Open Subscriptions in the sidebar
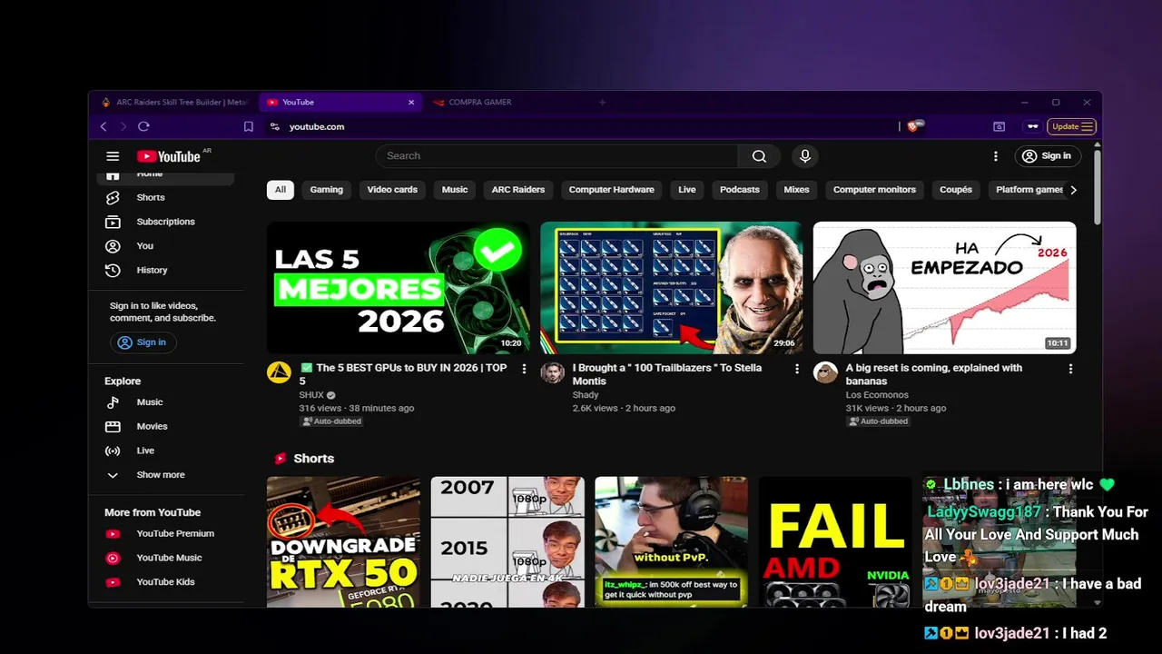Image resolution: width=1162 pixels, height=654 pixels. 166,222
